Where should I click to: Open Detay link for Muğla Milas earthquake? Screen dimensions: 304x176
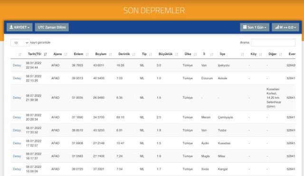pos(17,156)
